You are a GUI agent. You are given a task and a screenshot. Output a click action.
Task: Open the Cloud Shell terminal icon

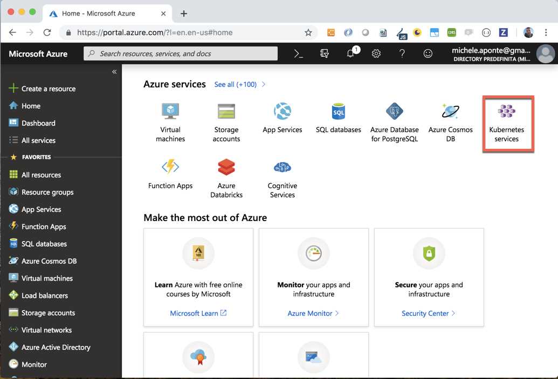[x=297, y=53]
